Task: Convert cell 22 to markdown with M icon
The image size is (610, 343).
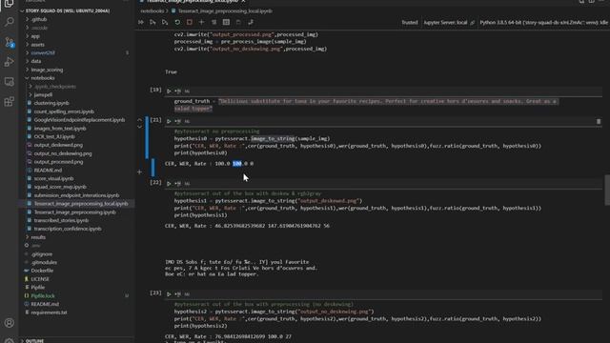Action: pyautogui.click(x=187, y=184)
